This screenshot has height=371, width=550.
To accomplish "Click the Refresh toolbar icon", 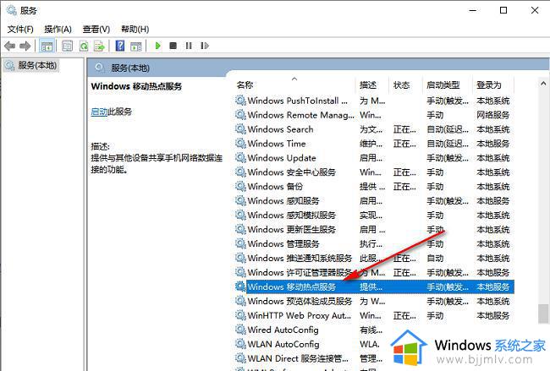I will coord(84,46).
